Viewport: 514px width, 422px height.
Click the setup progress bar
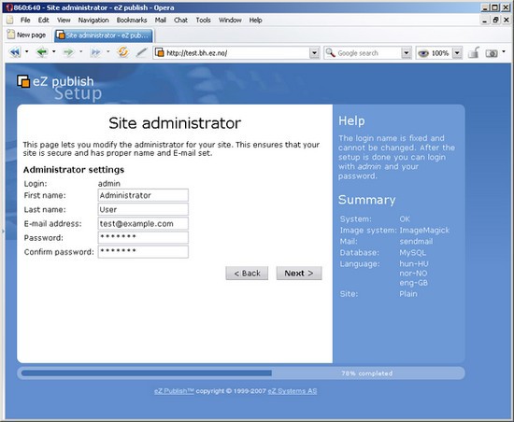(241, 373)
